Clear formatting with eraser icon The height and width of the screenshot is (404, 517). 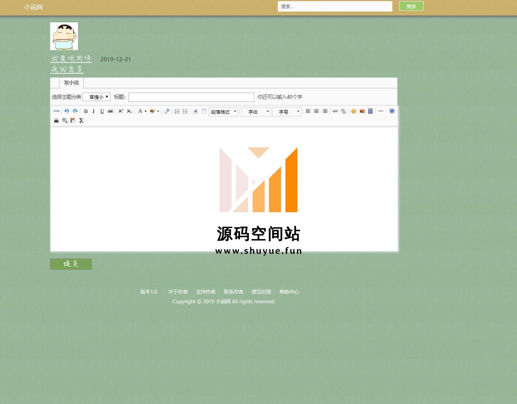tap(167, 111)
